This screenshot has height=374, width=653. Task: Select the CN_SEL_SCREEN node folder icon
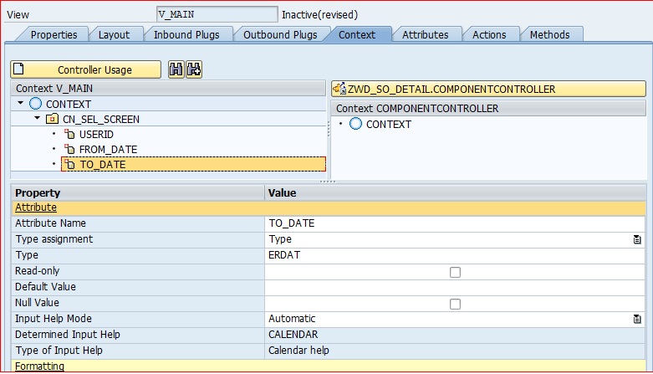52,120
